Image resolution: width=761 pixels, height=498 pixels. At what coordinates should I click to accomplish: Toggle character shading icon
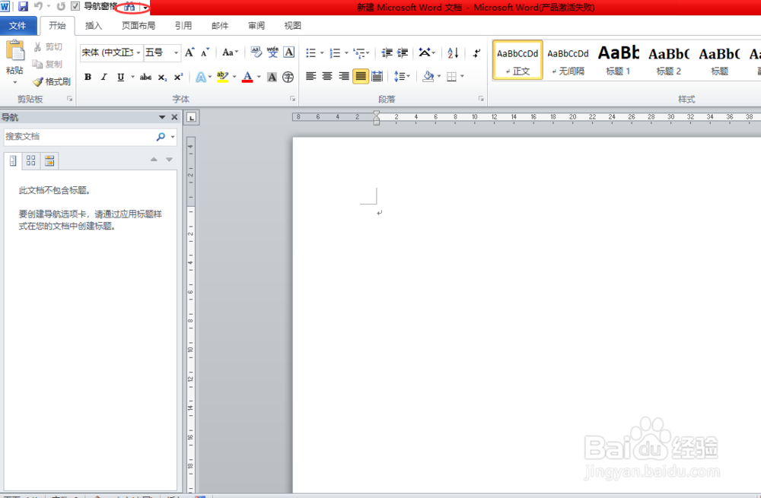click(272, 77)
